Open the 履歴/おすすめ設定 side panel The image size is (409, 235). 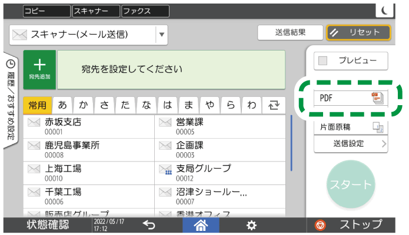coord(11,101)
